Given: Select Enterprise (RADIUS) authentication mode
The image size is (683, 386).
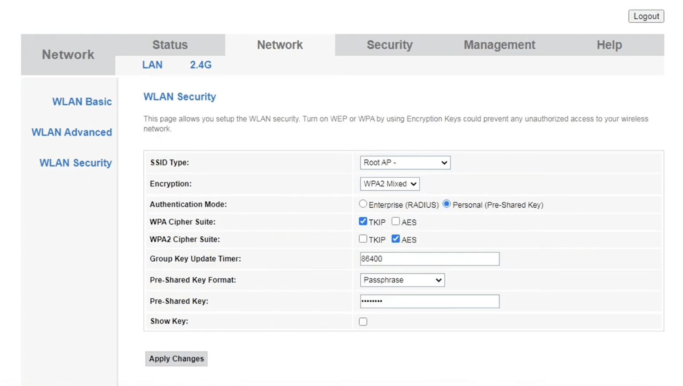Looking at the screenshot, I should point(363,204).
